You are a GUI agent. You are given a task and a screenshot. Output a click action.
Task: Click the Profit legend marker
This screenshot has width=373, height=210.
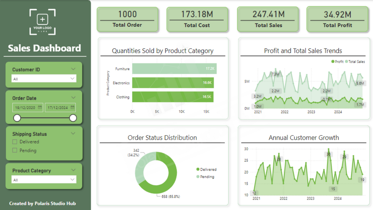333,62
